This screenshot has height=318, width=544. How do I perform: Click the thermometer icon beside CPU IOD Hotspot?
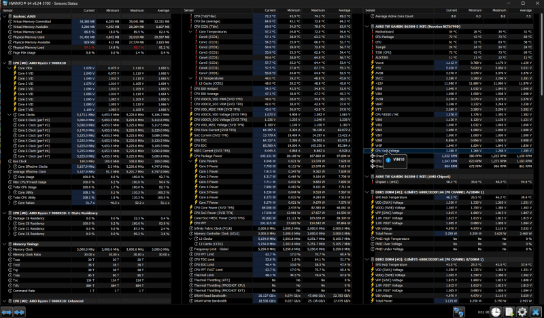(191, 89)
